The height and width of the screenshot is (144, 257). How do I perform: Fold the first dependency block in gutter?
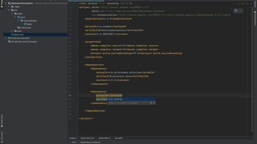pos(78,68)
